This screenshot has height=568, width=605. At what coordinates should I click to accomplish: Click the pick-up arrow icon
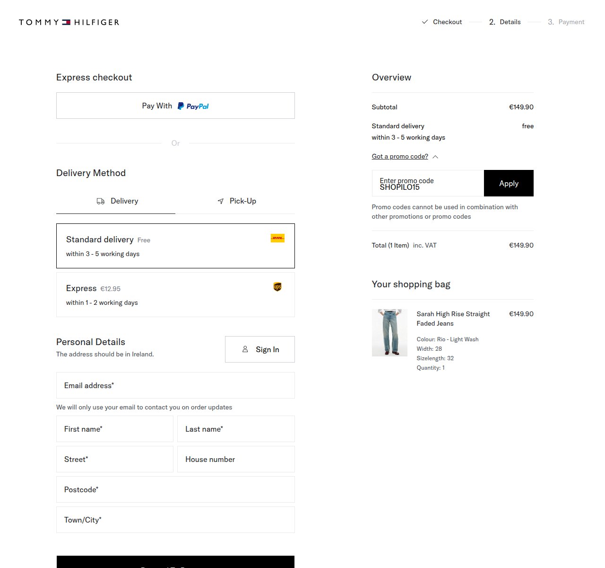(220, 201)
